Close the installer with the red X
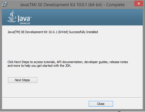 138,4
